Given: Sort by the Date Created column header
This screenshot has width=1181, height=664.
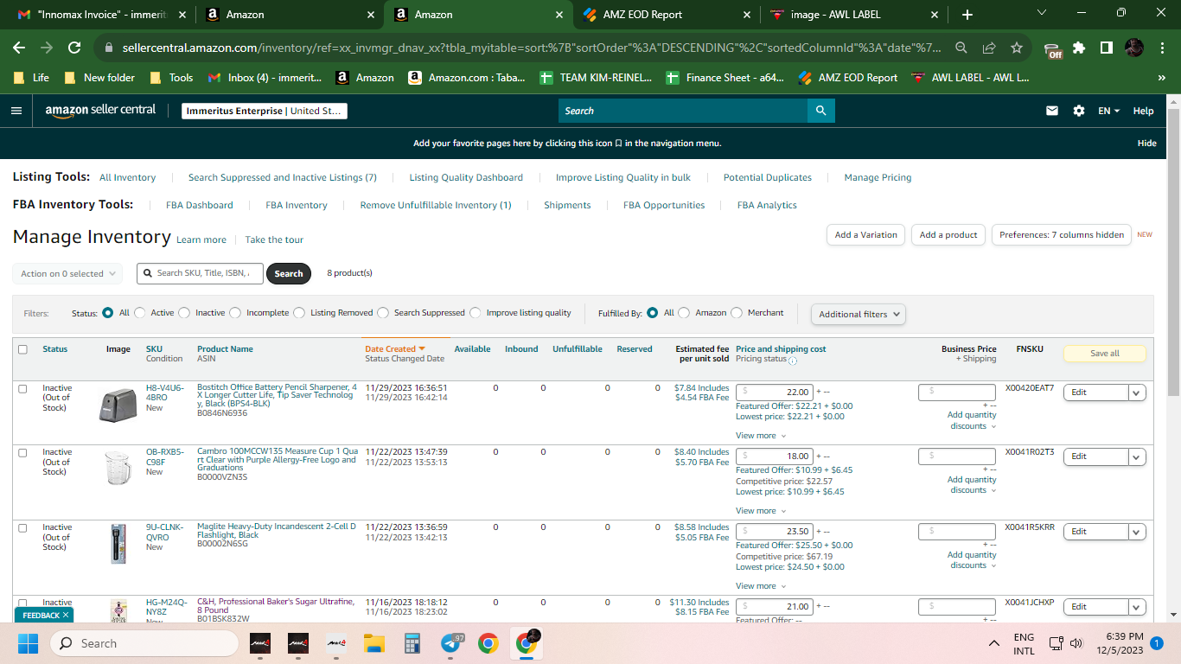Looking at the screenshot, I should (x=395, y=349).
